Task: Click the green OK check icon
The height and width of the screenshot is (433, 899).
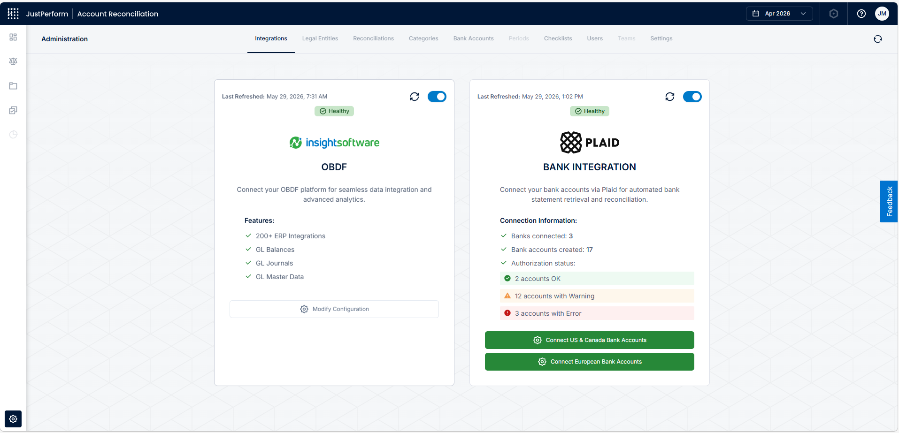Action: pos(507,279)
